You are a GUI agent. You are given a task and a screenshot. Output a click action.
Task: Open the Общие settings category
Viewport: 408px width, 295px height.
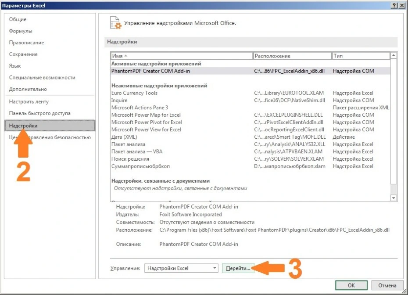click(x=18, y=19)
